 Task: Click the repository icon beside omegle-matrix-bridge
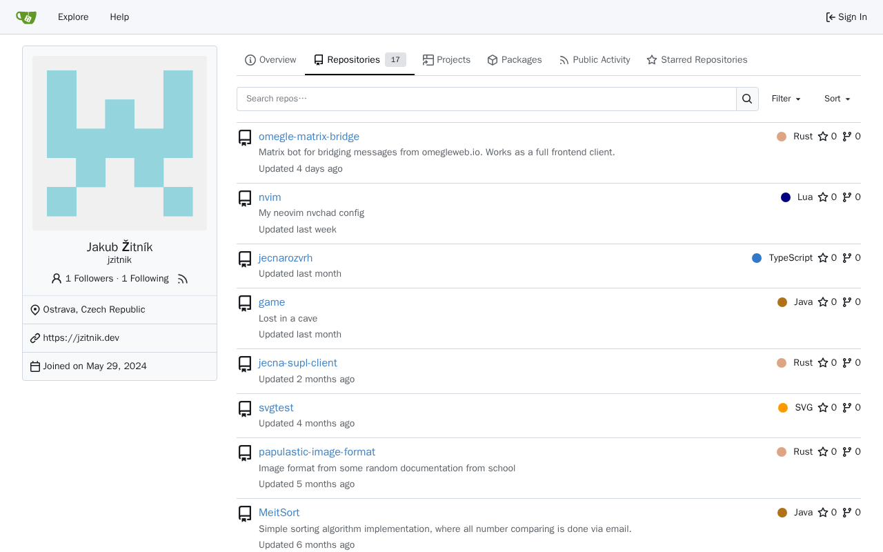[245, 138]
